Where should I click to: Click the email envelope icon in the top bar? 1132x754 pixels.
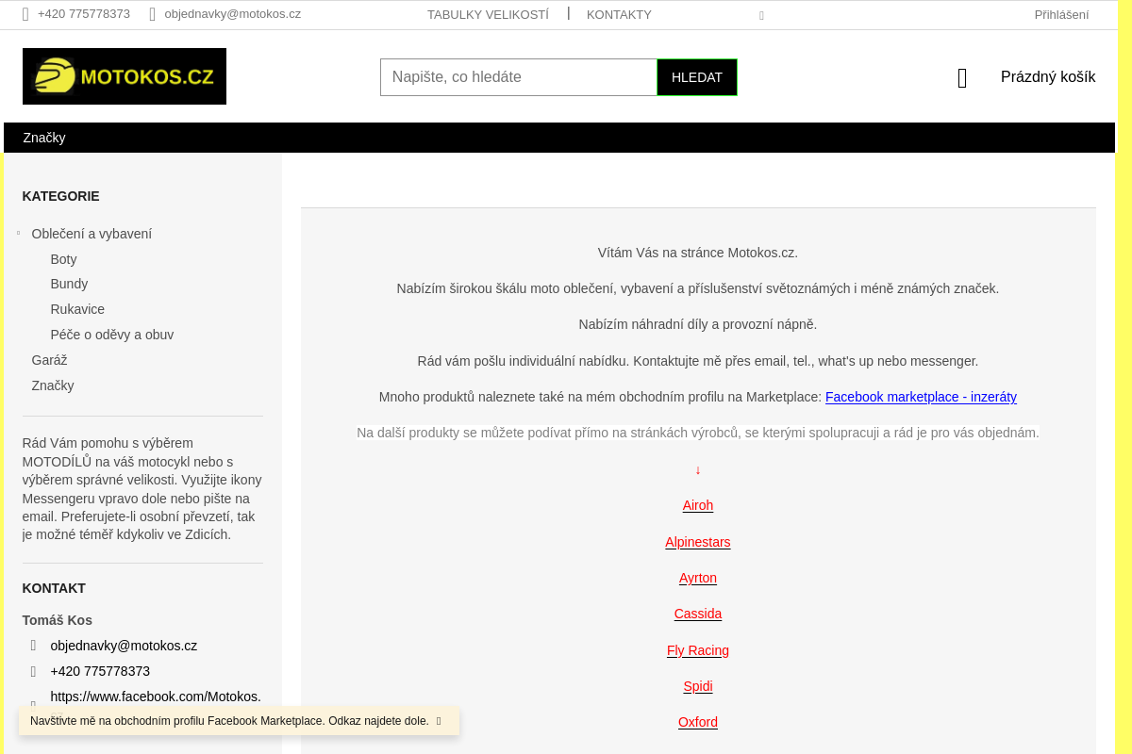153,14
